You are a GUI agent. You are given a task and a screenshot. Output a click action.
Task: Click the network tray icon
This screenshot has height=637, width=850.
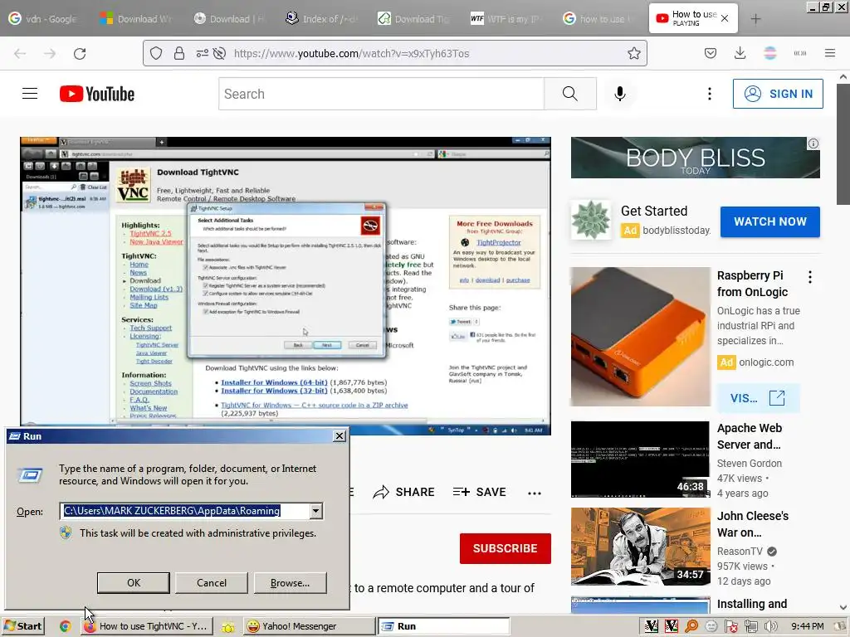click(x=750, y=626)
